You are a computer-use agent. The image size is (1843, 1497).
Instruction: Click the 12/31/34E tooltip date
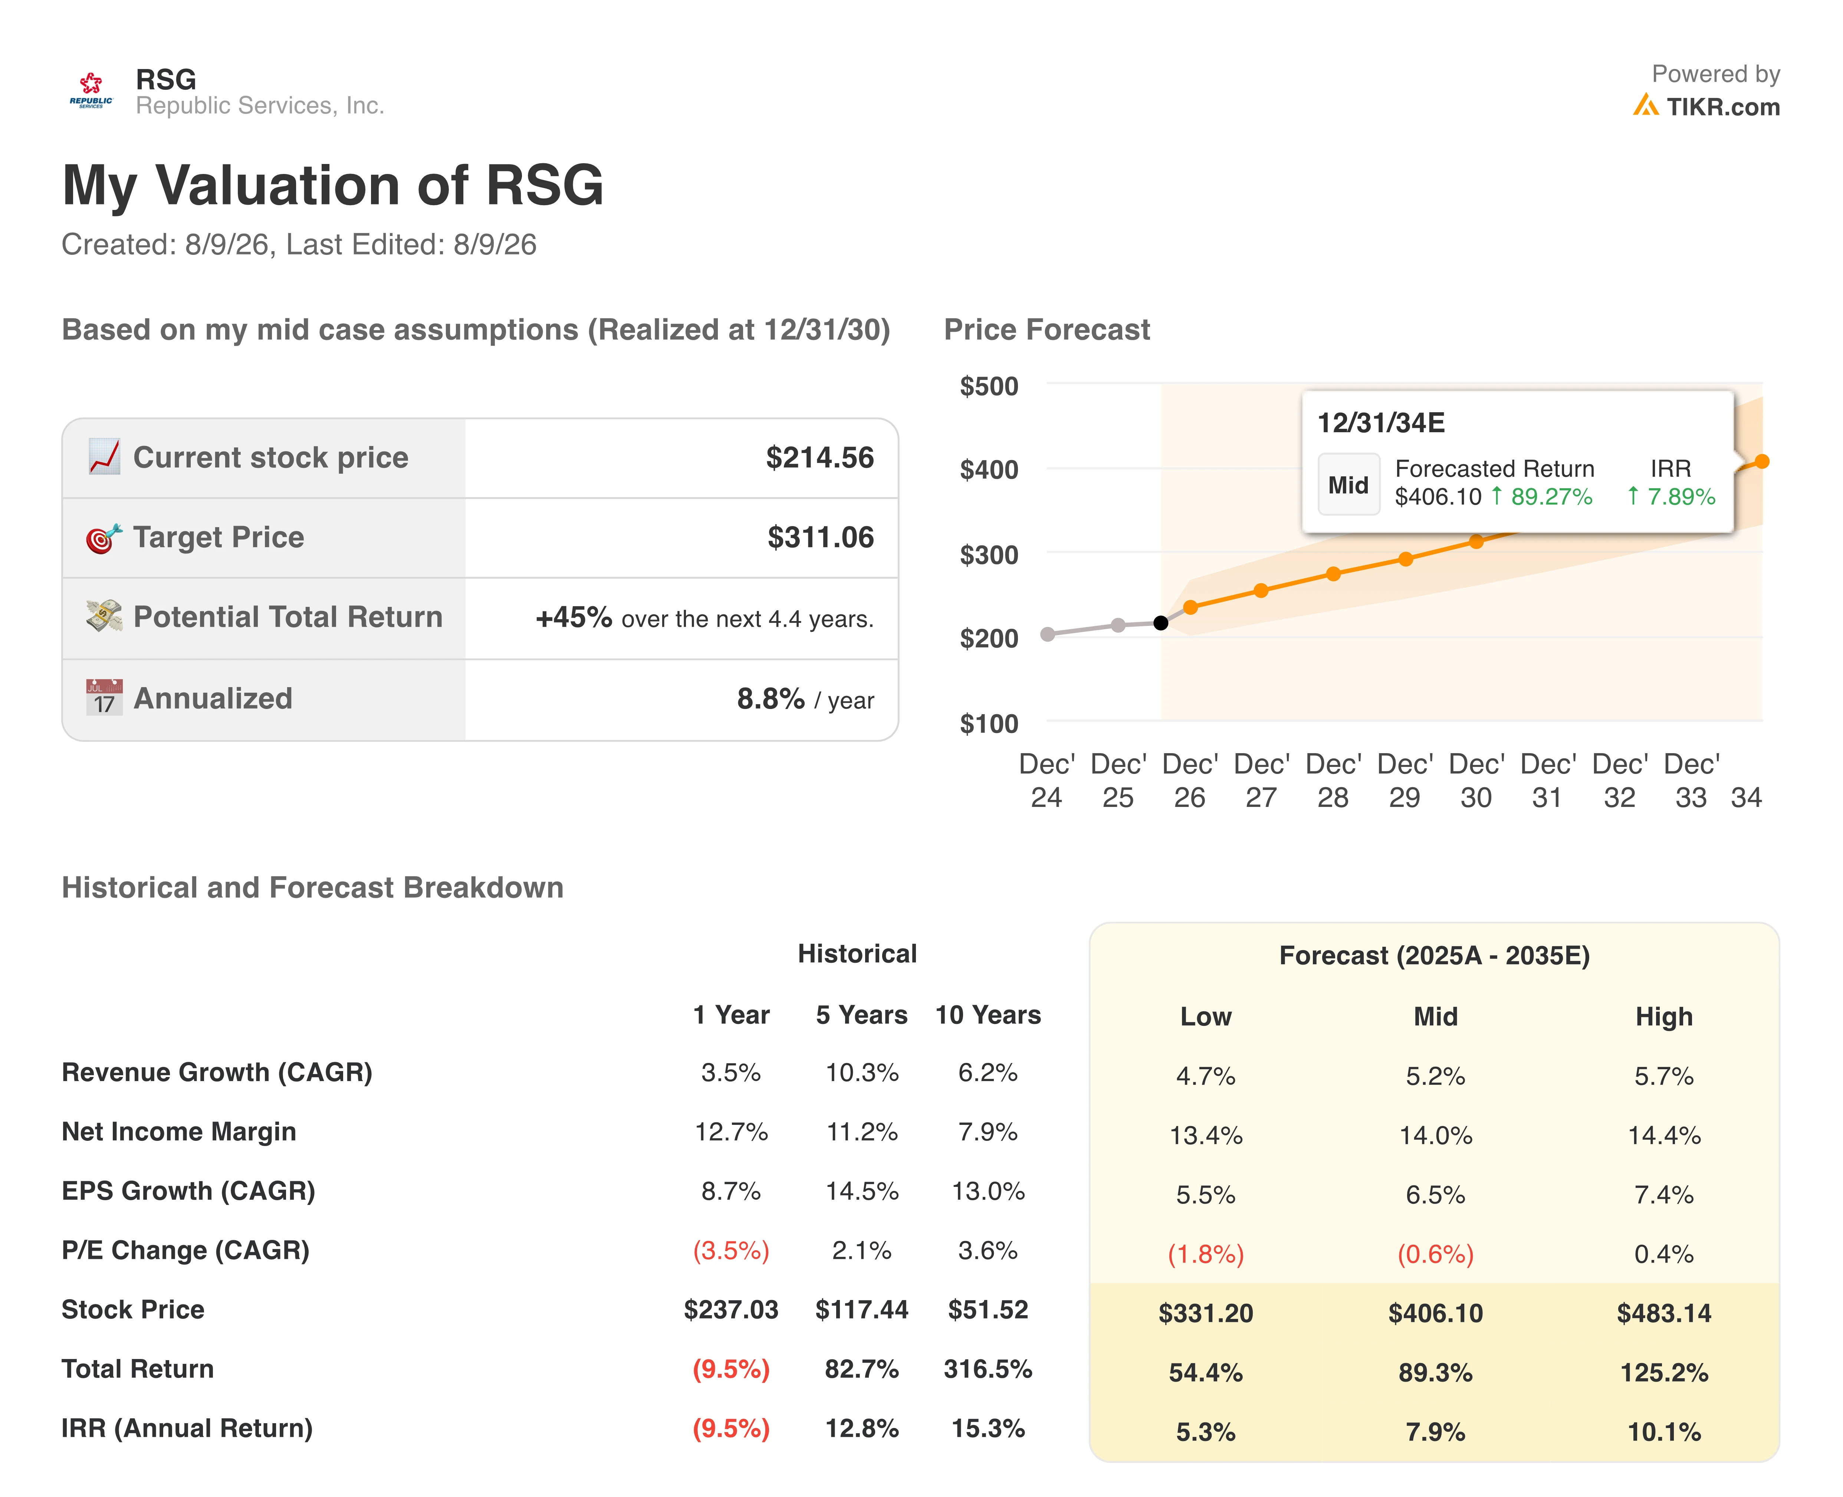1381,423
